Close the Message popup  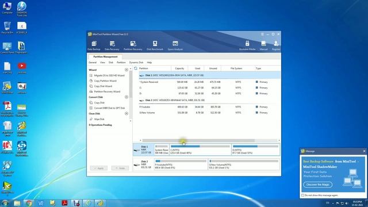tap(364, 151)
